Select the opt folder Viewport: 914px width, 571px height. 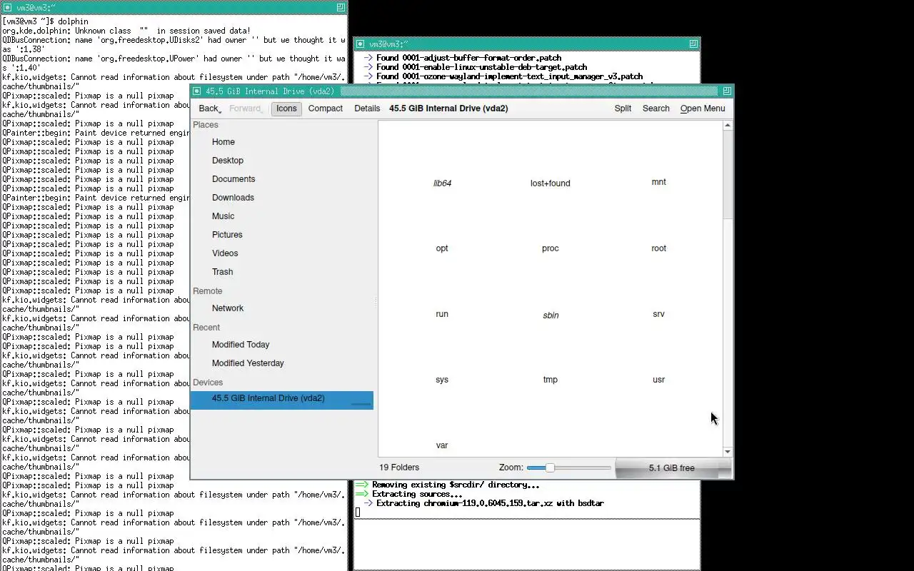[442, 248]
